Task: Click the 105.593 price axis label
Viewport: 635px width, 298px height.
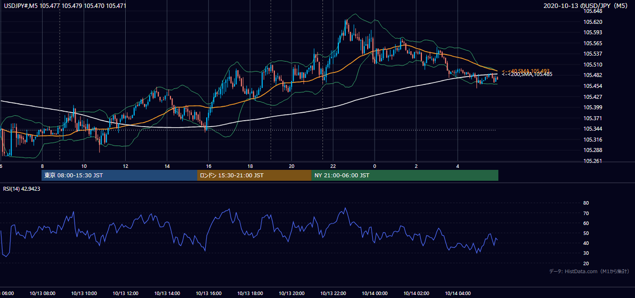Action: point(592,32)
